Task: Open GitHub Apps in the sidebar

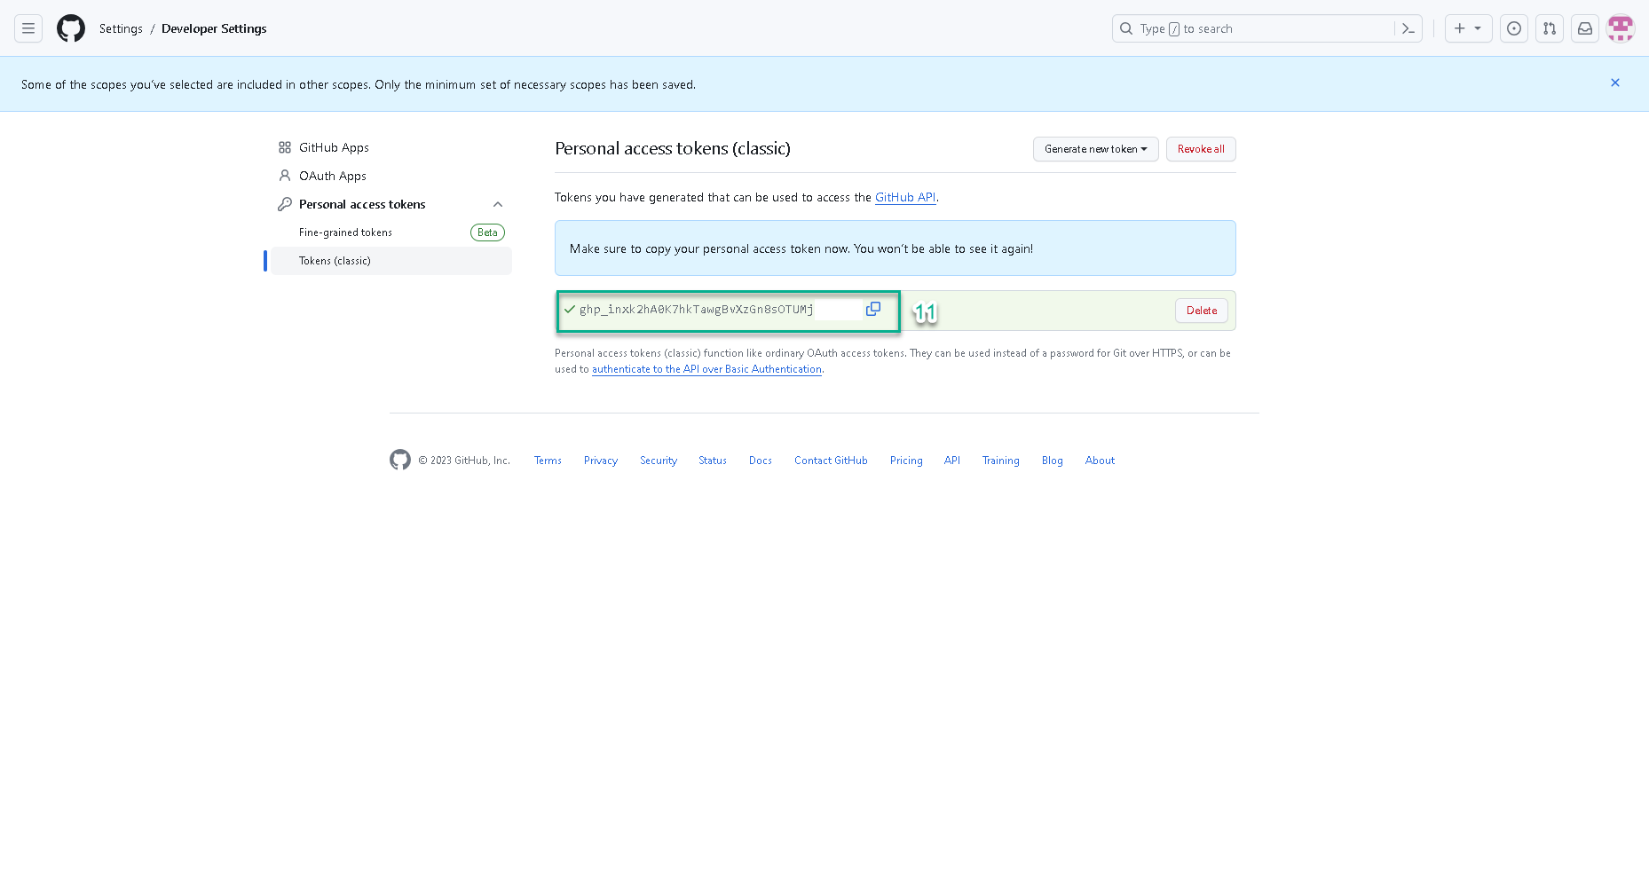Action: click(x=334, y=147)
